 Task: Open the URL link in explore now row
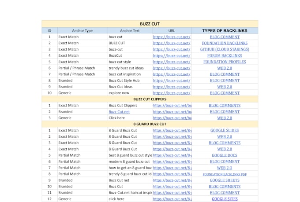pos(172,93)
